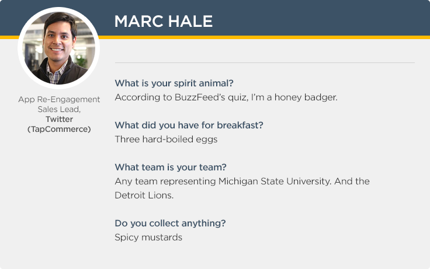The height and width of the screenshot is (269, 430).
Task: Select the "What is your spirit animal?" question
Action: [x=174, y=83]
